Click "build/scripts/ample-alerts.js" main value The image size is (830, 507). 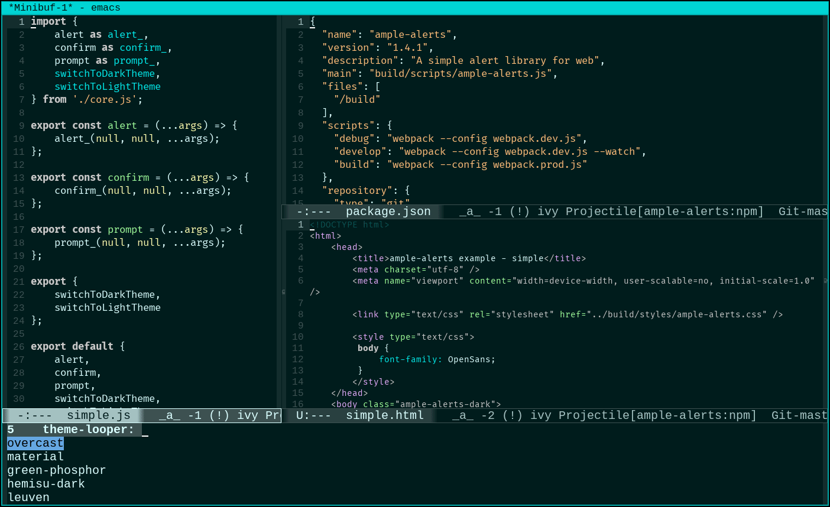[461, 73]
